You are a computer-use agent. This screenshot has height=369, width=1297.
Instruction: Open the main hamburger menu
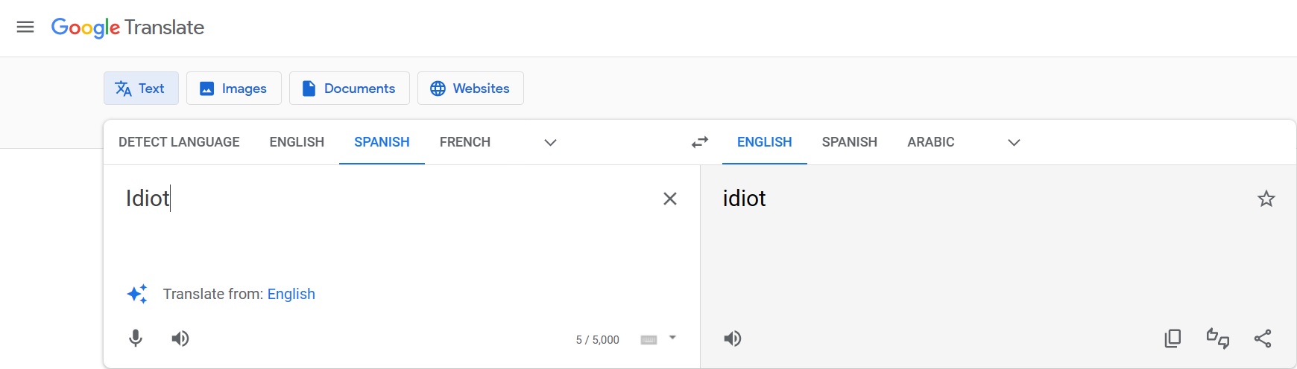click(x=25, y=28)
